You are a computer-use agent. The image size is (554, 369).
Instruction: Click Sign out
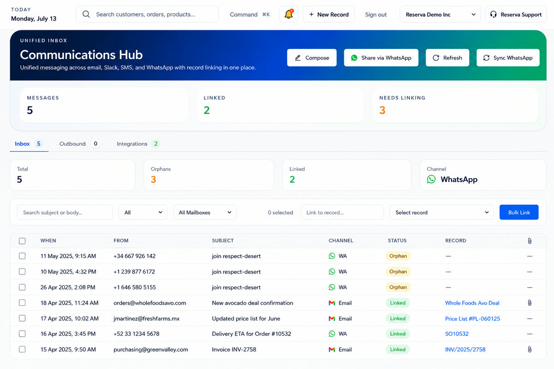pyautogui.click(x=376, y=14)
